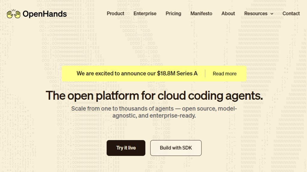Click the Series A announcement text
This screenshot has width=307, height=172.
pos(137,73)
